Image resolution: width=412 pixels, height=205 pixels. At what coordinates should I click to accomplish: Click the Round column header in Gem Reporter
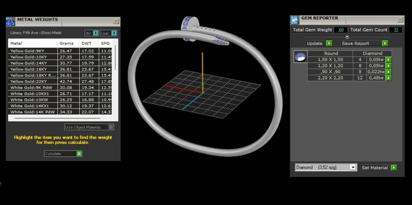point(330,53)
